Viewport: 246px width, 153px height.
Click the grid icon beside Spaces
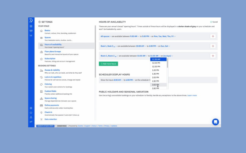pos(41,38)
